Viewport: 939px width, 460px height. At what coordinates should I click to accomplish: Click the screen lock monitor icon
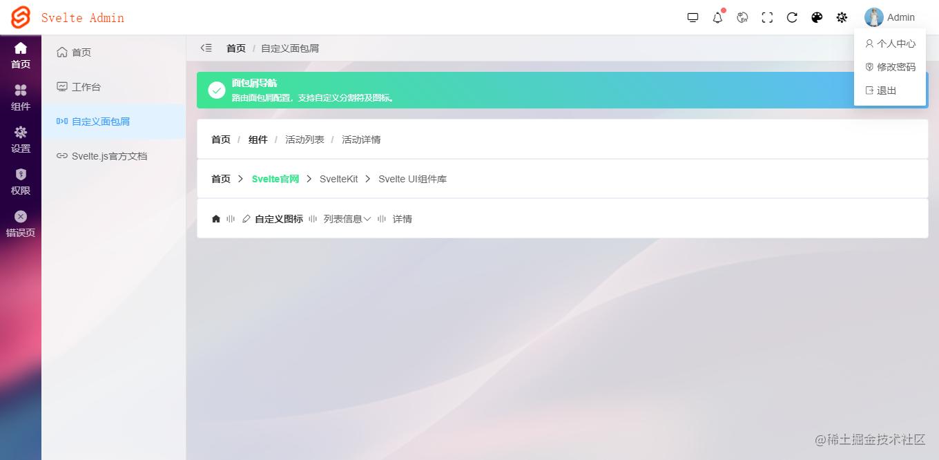pos(693,17)
